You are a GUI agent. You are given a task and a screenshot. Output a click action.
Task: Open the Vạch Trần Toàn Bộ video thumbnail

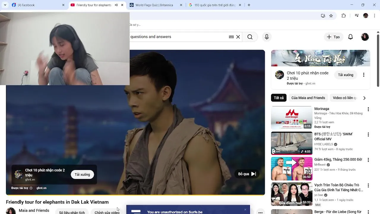(x=292, y=194)
